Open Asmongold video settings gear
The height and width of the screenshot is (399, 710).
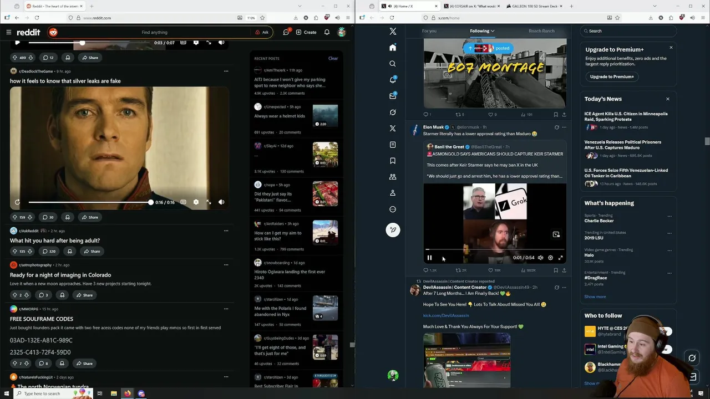point(550,258)
